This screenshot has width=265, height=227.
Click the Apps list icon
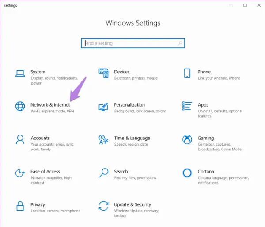[x=187, y=106]
